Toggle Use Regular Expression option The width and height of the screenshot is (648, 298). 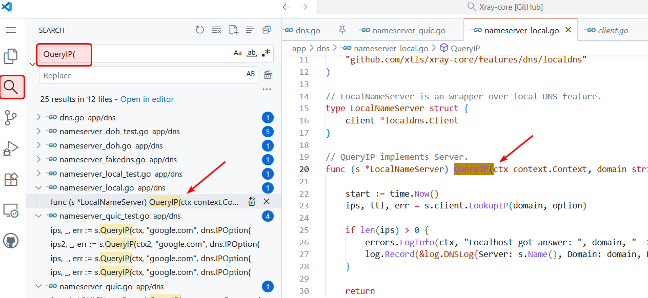pyautogui.click(x=266, y=53)
